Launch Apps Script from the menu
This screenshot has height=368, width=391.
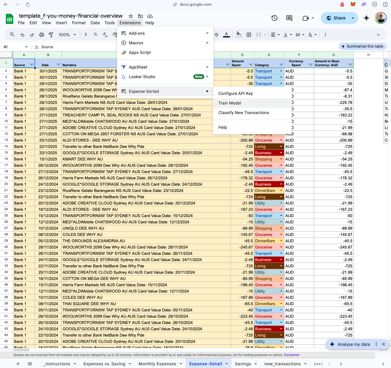(x=165, y=52)
